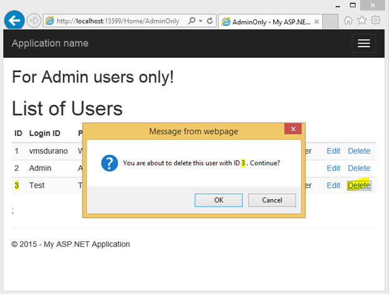389x294 pixels.
Task: Toggle the hamburger navigation menu
Action: pyautogui.click(x=363, y=43)
